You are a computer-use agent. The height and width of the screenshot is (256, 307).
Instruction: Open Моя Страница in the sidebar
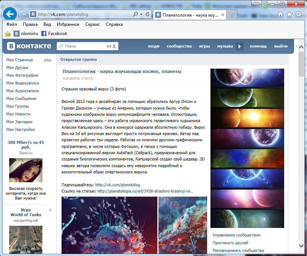pos(20,60)
